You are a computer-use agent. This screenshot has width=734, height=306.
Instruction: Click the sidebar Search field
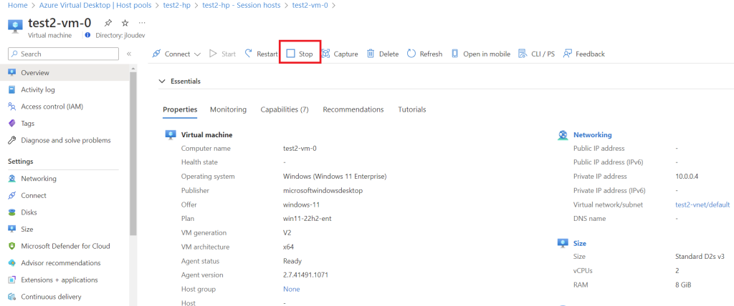click(63, 54)
